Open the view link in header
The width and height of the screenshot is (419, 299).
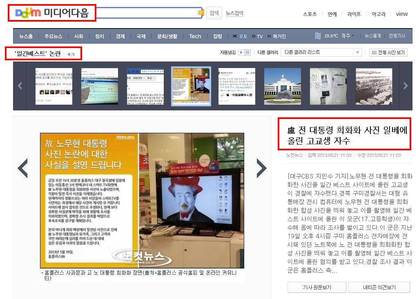pyautogui.click(x=401, y=14)
